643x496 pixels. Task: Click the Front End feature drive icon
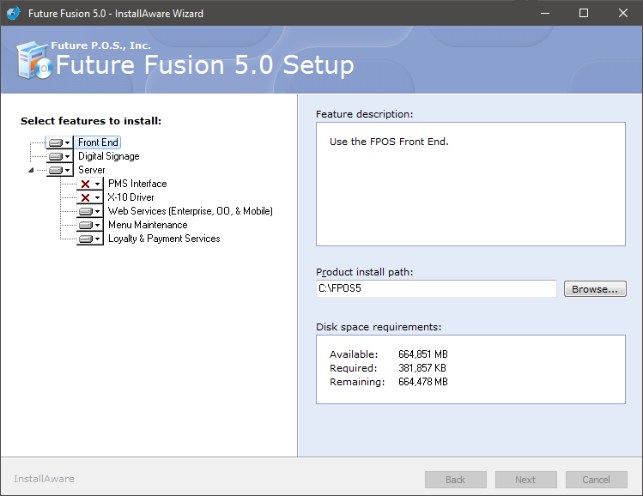tap(56, 142)
